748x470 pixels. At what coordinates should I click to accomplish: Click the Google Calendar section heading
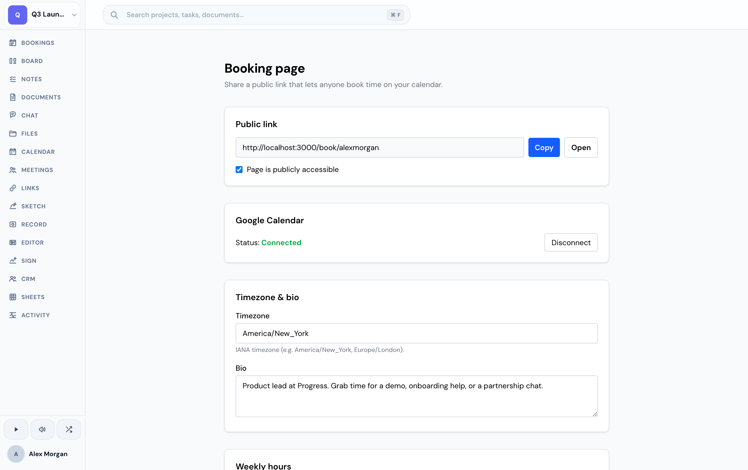(x=270, y=220)
